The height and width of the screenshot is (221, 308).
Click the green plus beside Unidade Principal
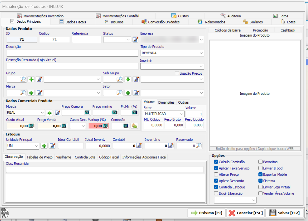[x=44, y=146]
